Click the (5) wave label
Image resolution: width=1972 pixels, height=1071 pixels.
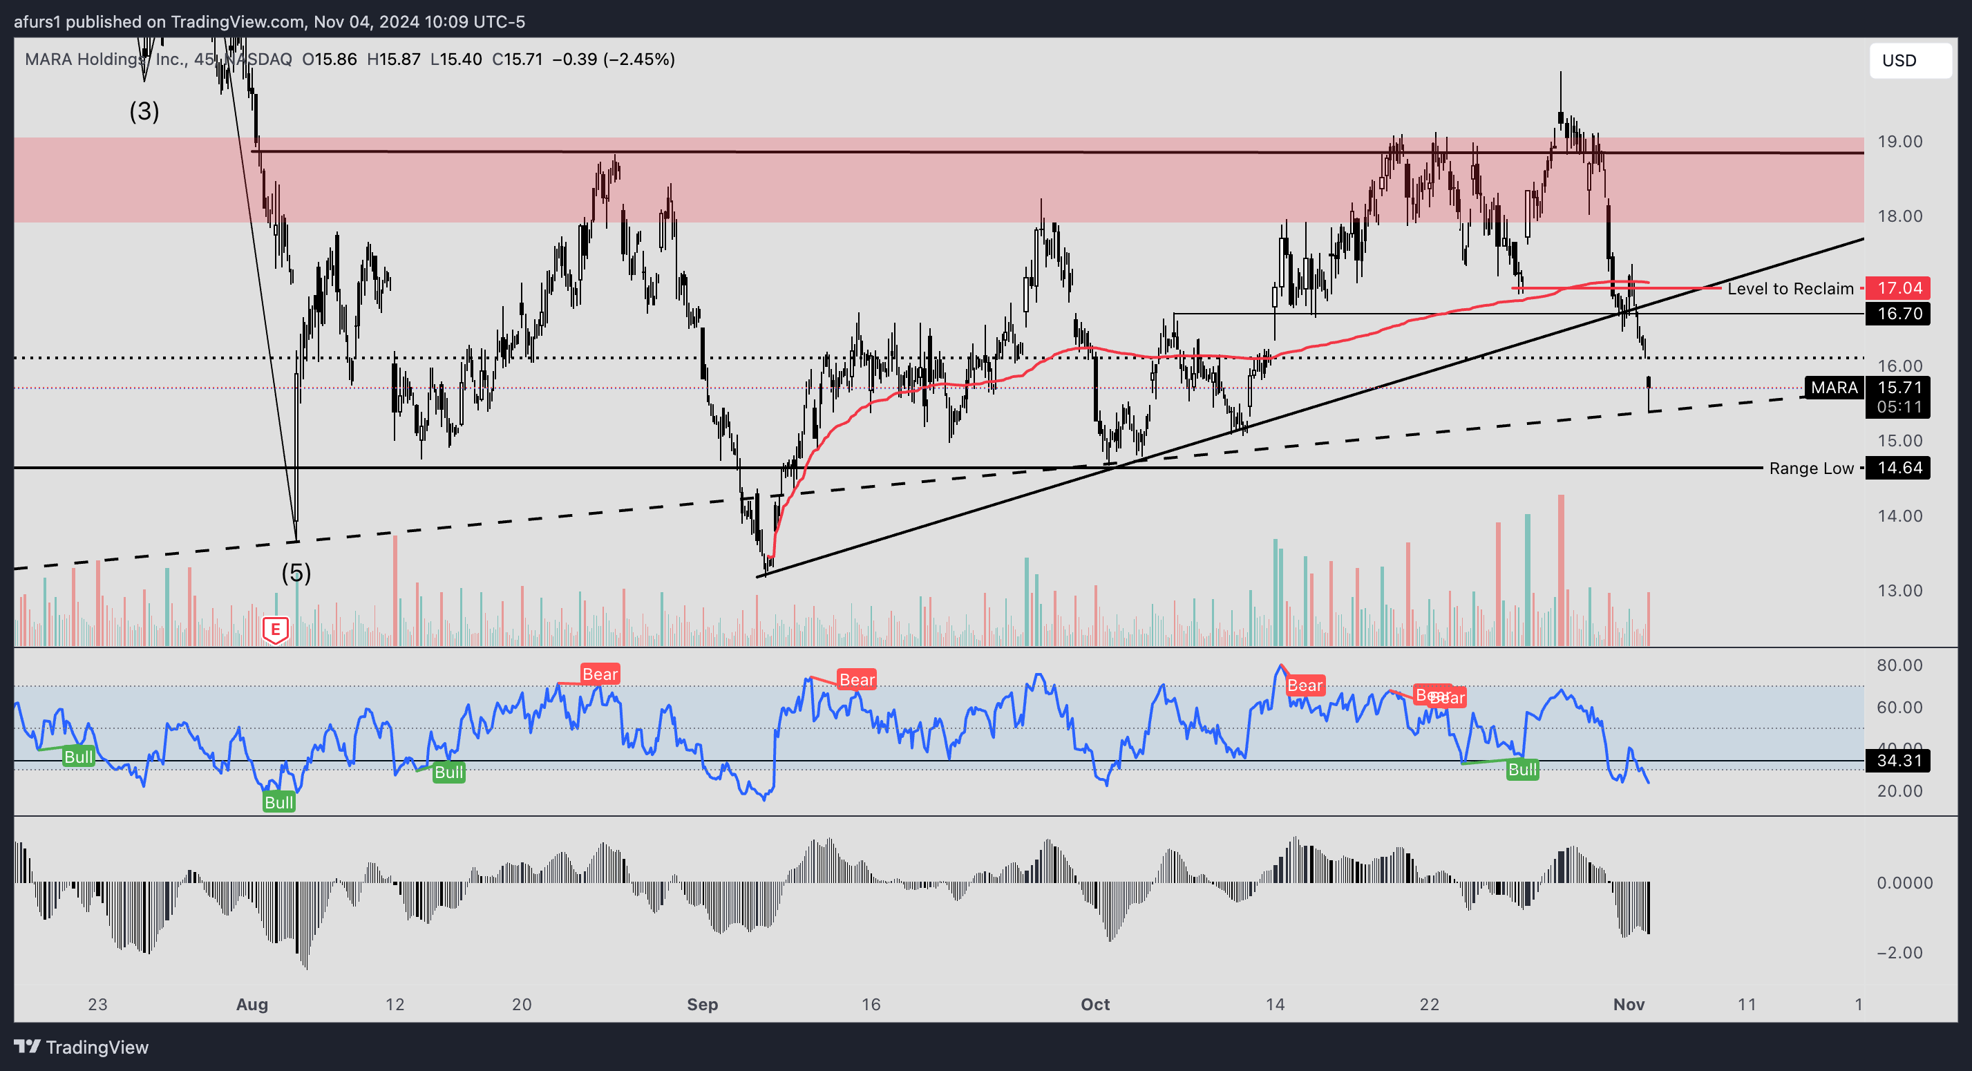click(296, 573)
